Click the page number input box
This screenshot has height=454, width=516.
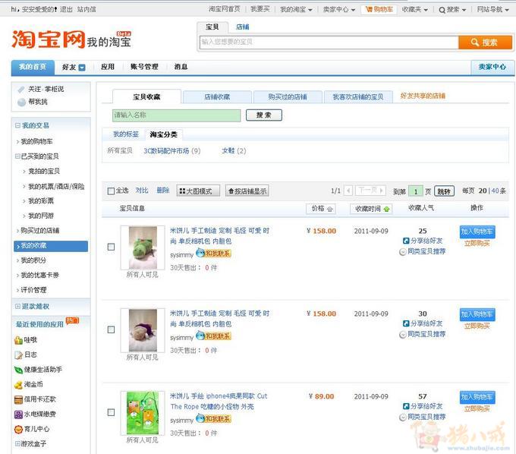point(415,191)
